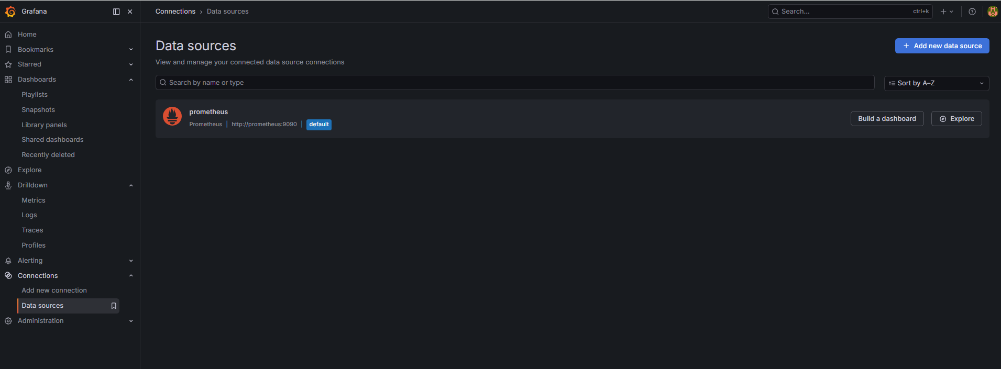Click the Explore compass icon in sidebar
The image size is (1001, 369).
[x=8, y=170]
